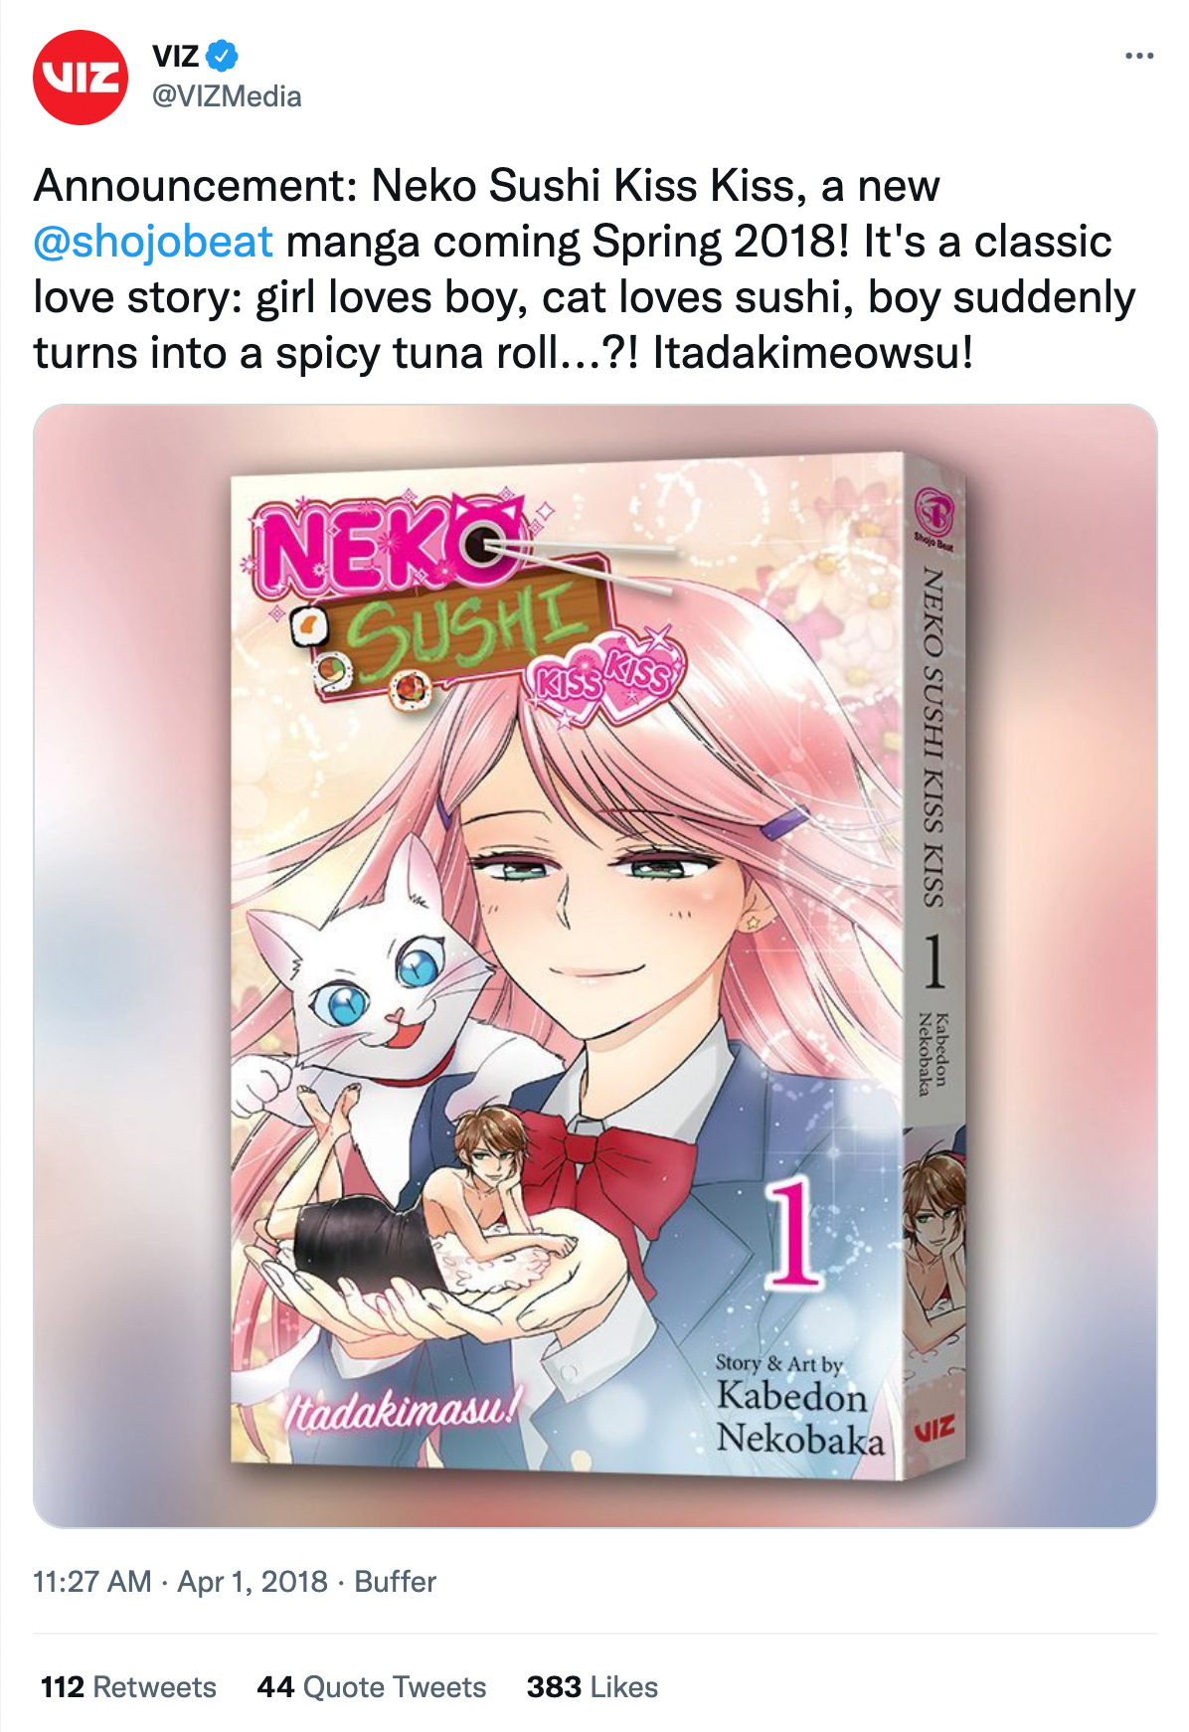Open the manga cover image attachment
The width and height of the screenshot is (1189, 1732).
coord(595,965)
